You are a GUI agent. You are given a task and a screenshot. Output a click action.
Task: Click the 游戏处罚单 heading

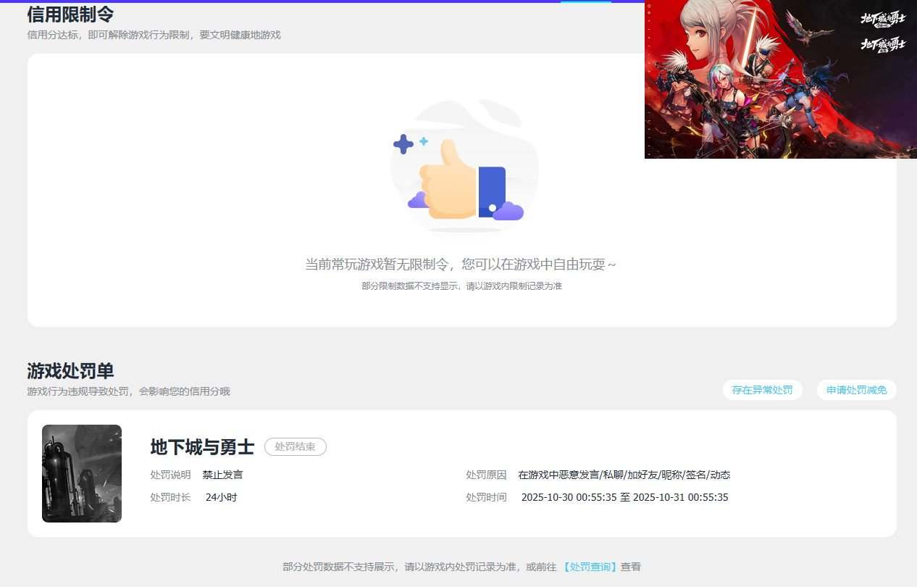[x=70, y=371]
